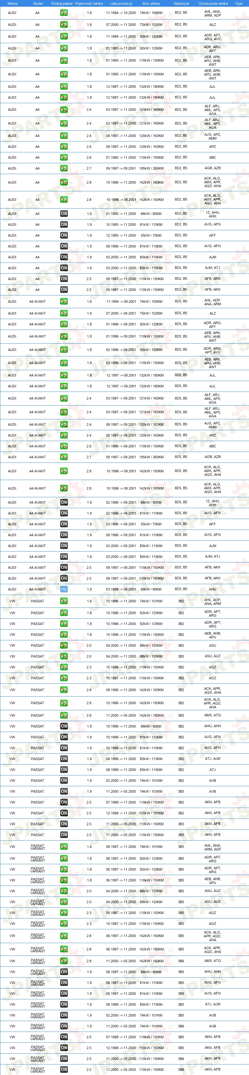The image size is (249, 1075).
Task: Click the Opis column header
Action: (x=238, y=3)
